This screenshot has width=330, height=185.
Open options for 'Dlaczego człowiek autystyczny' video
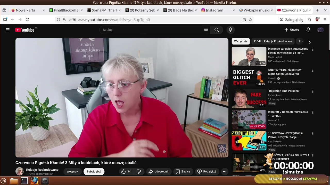(313, 49)
